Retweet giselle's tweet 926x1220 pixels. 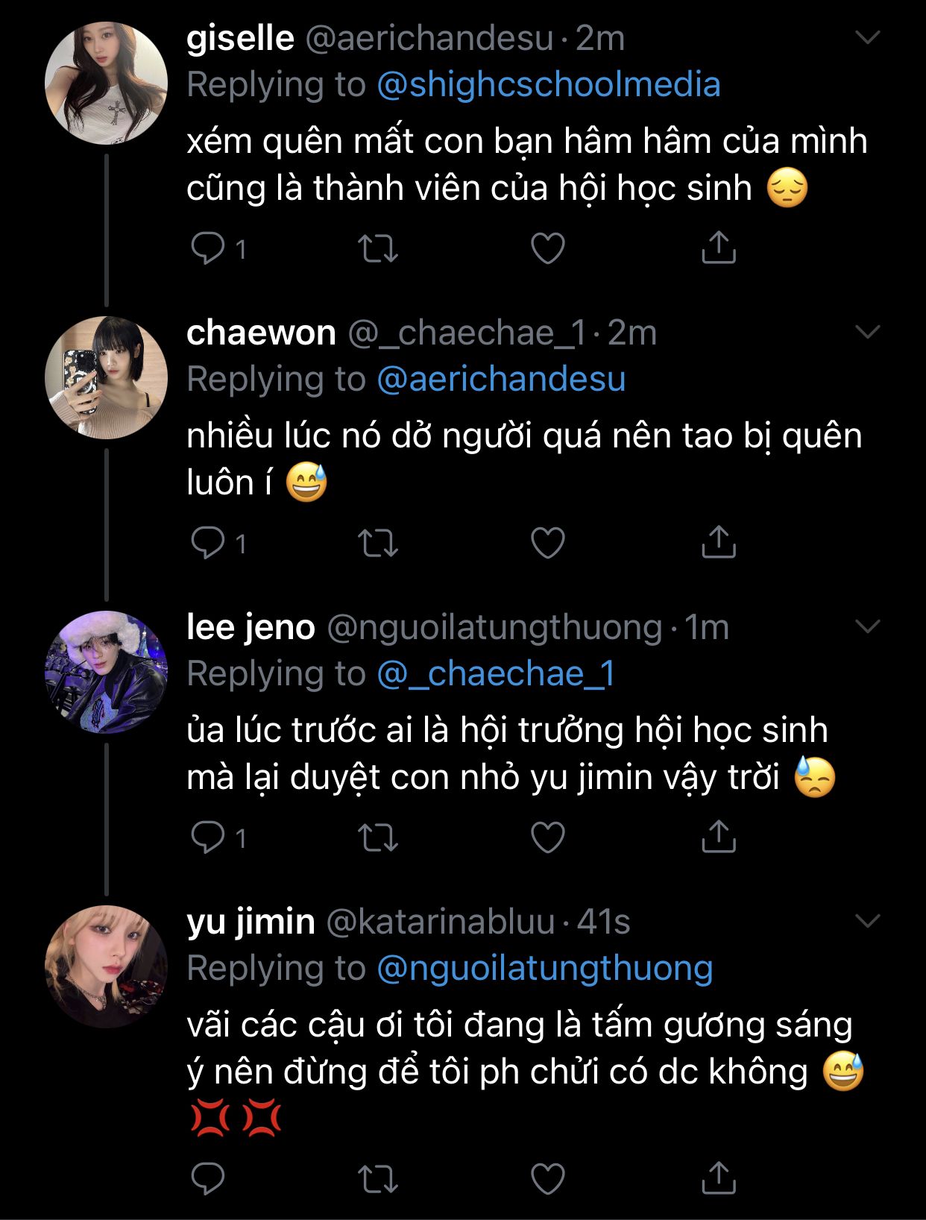tap(378, 248)
